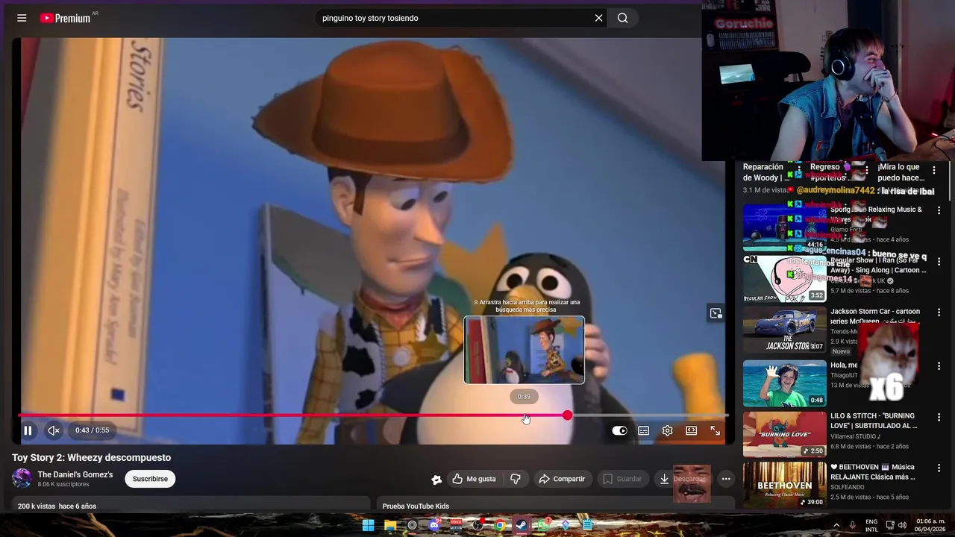
Task: Open the clock and date 01:06 a. m.
Action: [930, 525]
